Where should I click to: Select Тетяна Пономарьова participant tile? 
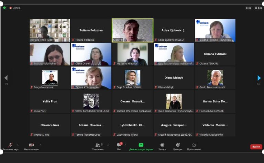91,125
